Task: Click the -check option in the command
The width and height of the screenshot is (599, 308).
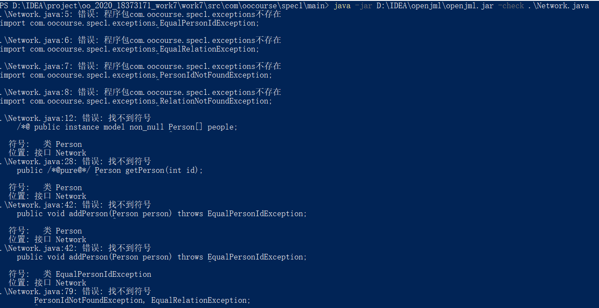Action: 513,6
